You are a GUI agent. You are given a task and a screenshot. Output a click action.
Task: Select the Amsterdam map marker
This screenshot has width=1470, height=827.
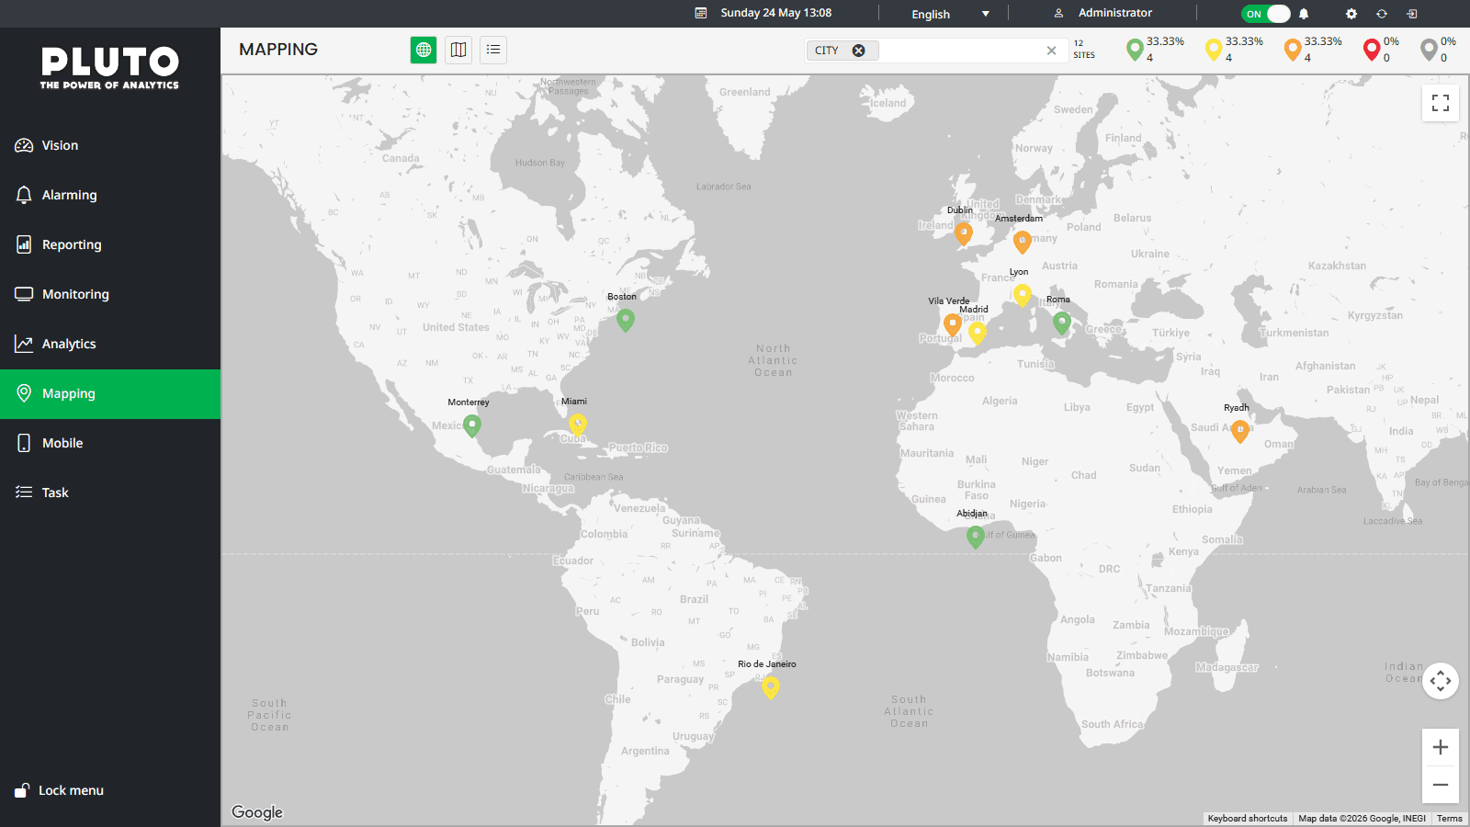point(1023,242)
